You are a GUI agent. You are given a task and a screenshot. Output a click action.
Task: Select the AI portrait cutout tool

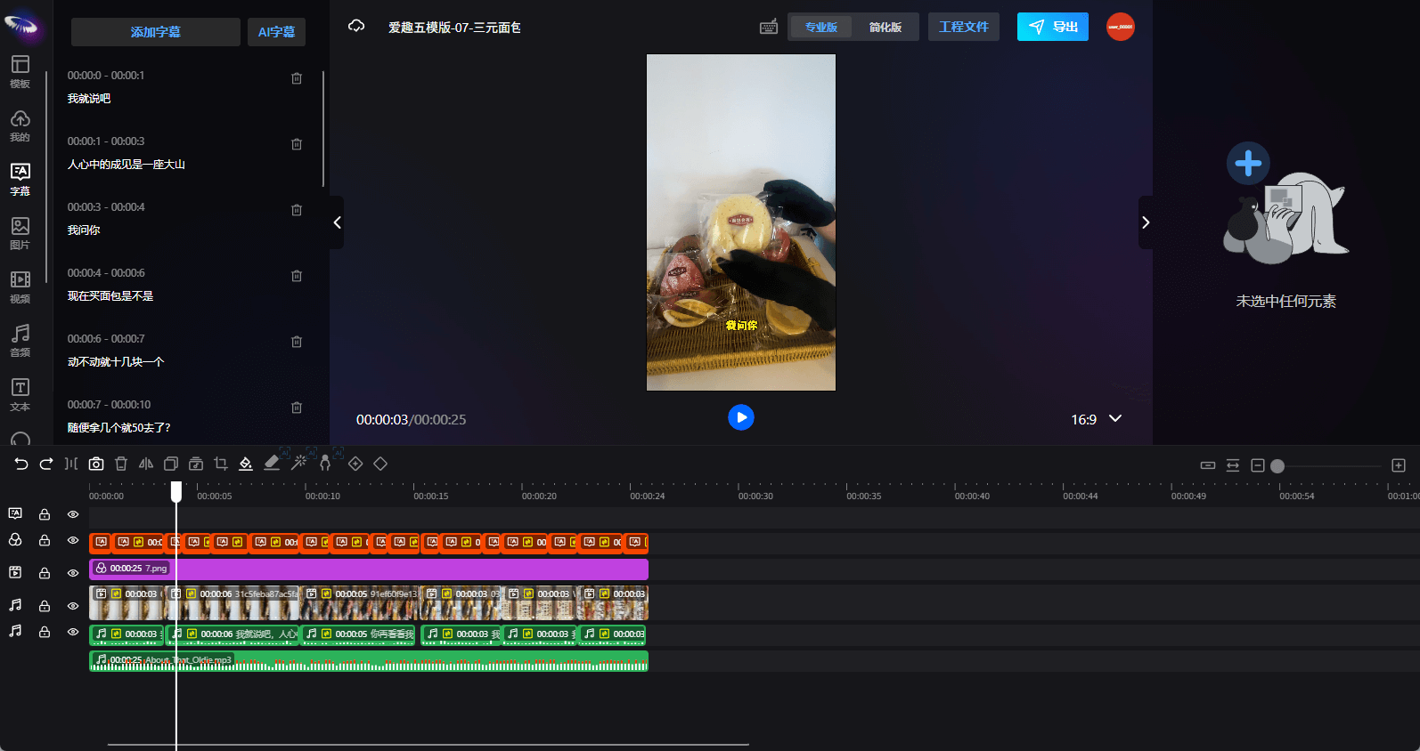(x=325, y=463)
